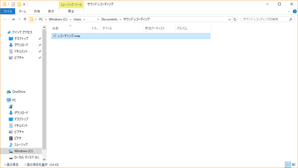Click Windows (C:) in the address breadcrumb
The width and height of the screenshot is (298, 168).
click(58, 19)
